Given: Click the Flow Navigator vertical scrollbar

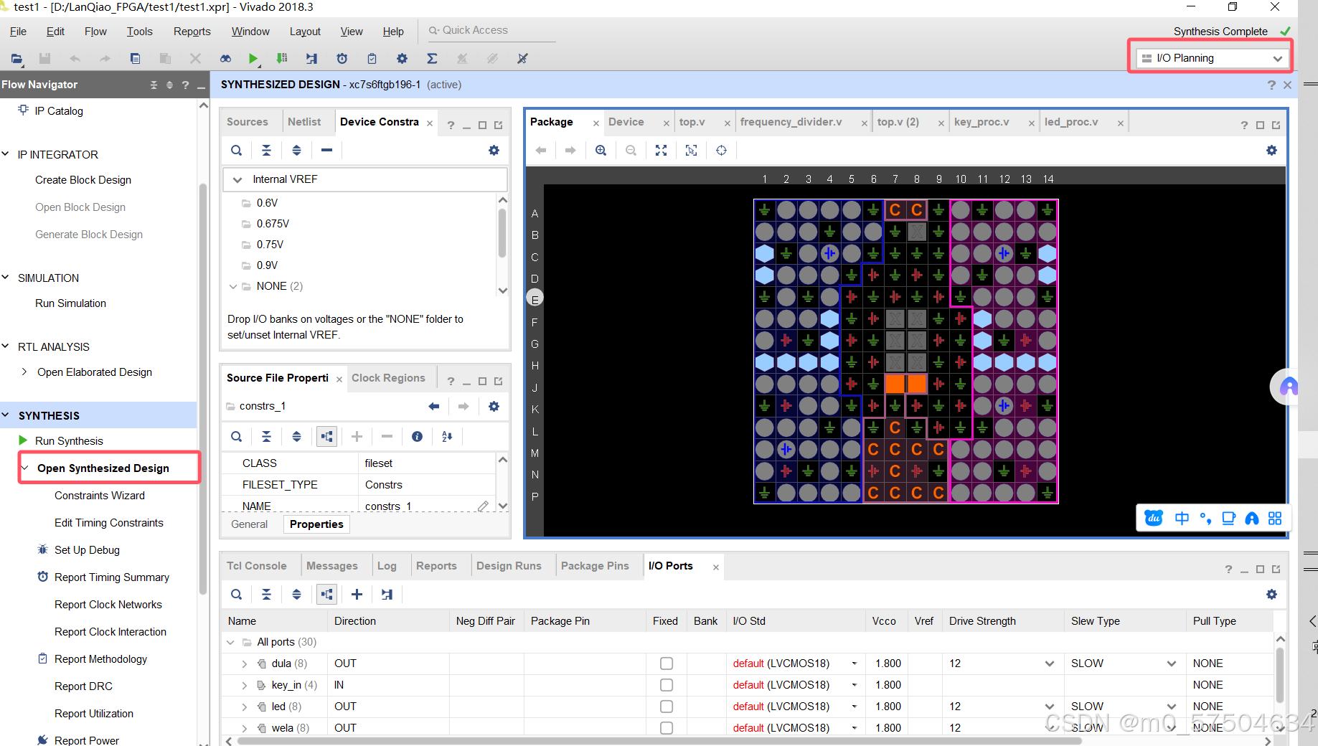Looking at the screenshot, I should tap(203, 387).
